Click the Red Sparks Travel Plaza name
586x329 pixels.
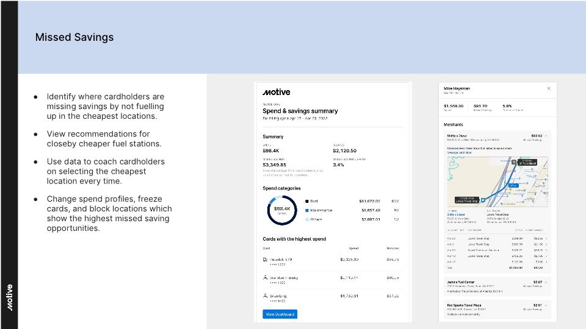(x=464, y=305)
